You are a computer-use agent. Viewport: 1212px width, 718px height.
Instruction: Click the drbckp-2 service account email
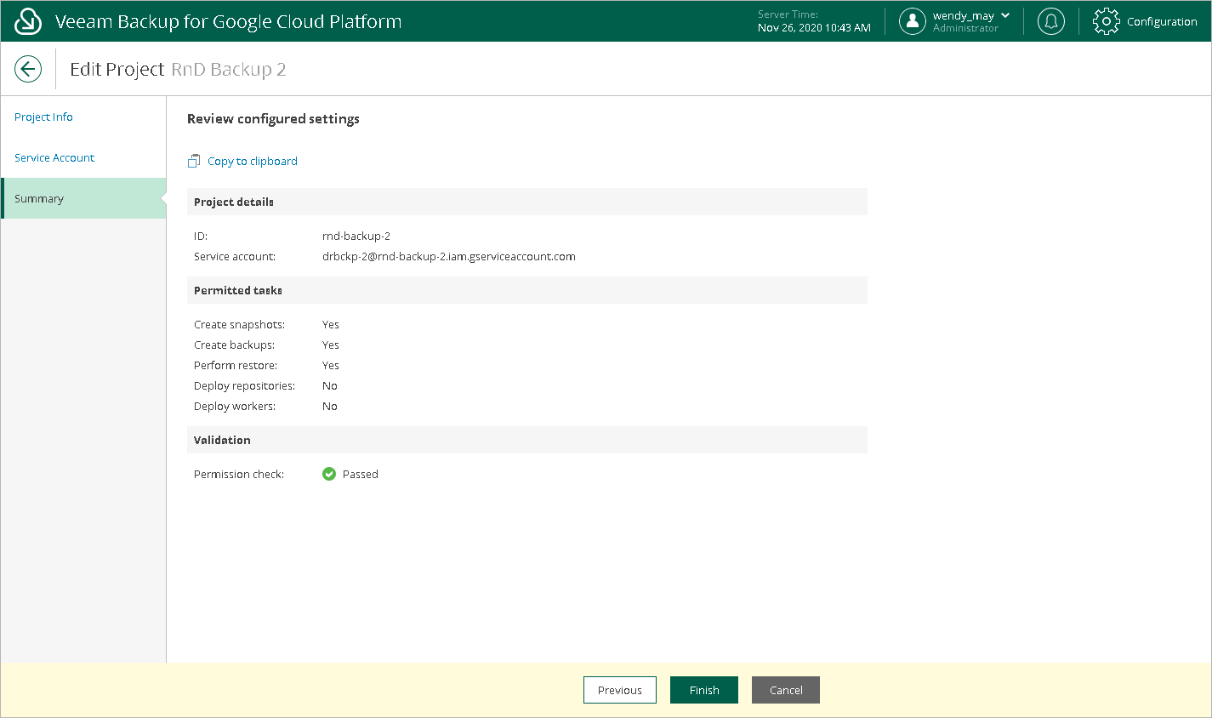click(x=449, y=256)
